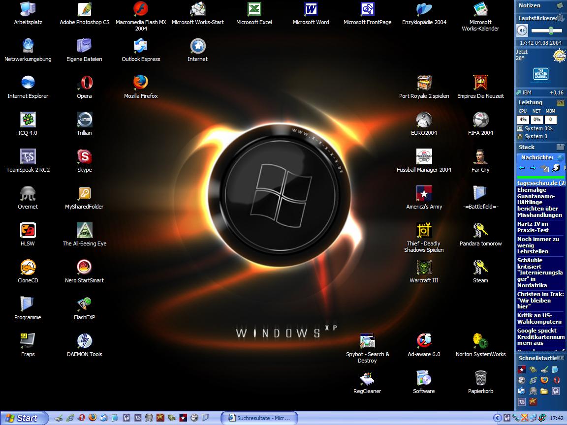This screenshot has height=425, width=567.
Task: Click the CloneCD desktop shortcut
Action: tap(28, 267)
